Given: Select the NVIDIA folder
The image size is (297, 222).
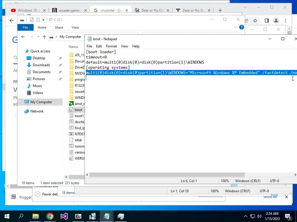Looking at the screenshot, I should tap(77, 73).
